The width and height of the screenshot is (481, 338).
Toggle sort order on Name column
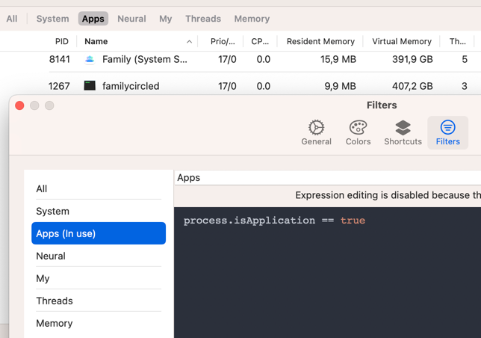click(x=137, y=41)
